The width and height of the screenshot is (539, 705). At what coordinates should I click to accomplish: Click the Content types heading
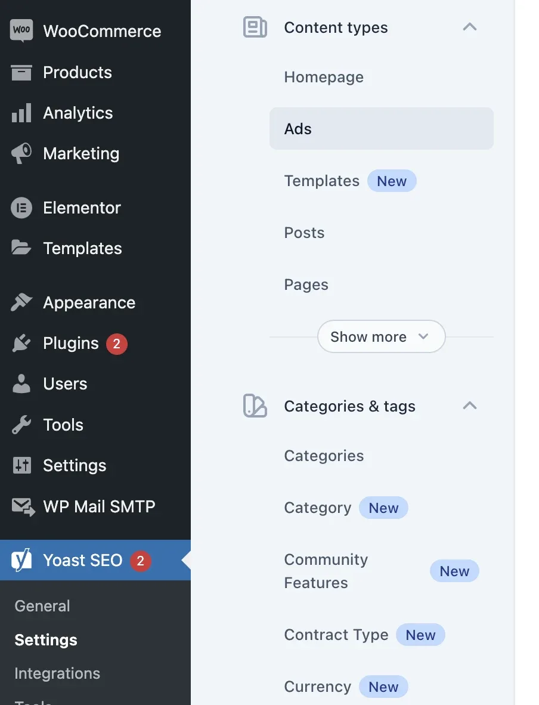click(336, 27)
